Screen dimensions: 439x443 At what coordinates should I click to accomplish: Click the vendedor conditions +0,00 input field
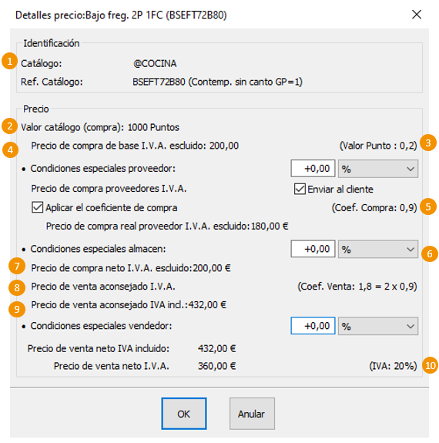click(313, 326)
